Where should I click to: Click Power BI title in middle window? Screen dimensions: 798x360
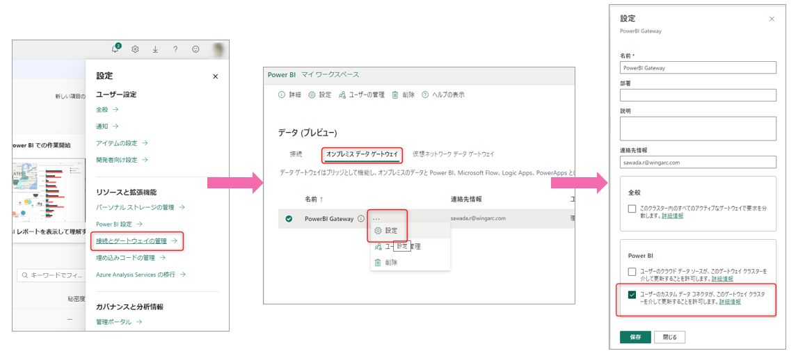tap(282, 75)
